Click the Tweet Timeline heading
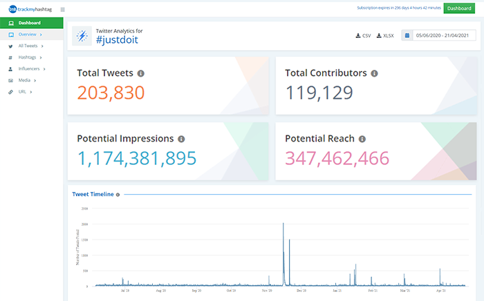Screen dimensions: 484x301 pyautogui.click(x=93, y=194)
